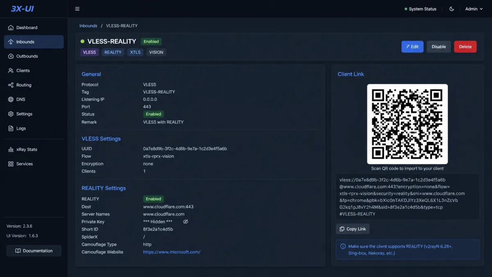This screenshot has width=492, height=277.
Task: Click the REALITY tag badge
Action: 113,52
